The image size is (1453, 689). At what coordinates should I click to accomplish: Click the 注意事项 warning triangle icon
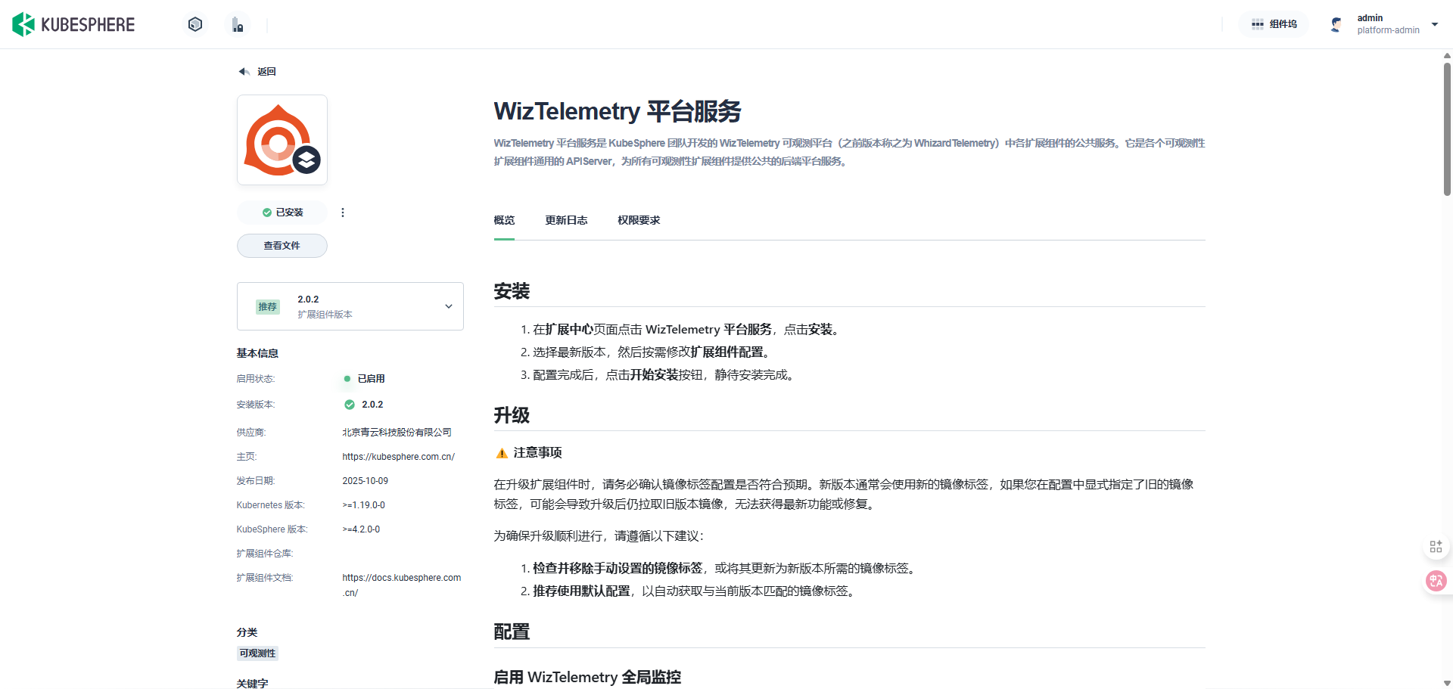501,453
